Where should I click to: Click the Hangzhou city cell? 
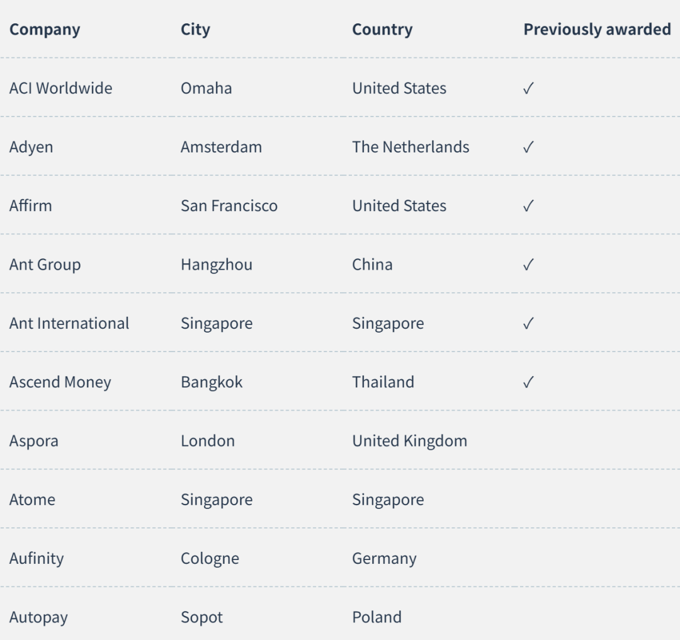[x=217, y=265]
